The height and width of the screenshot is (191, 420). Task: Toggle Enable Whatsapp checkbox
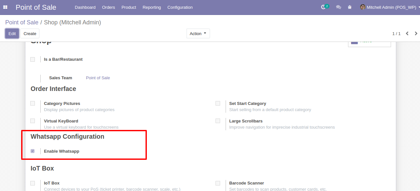[x=33, y=151]
